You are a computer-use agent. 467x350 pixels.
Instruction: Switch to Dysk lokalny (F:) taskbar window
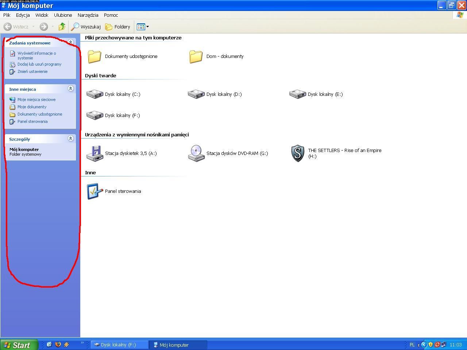(118, 345)
